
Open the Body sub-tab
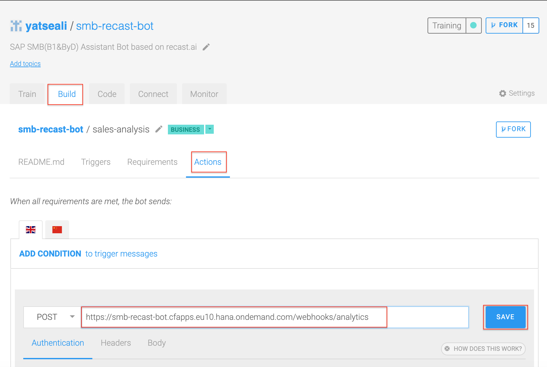157,343
